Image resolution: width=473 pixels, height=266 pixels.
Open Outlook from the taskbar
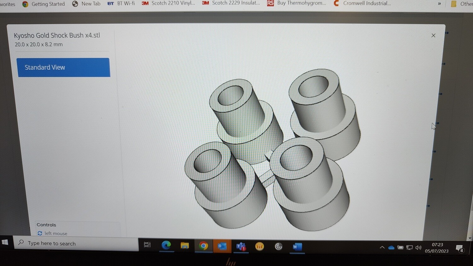222,246
